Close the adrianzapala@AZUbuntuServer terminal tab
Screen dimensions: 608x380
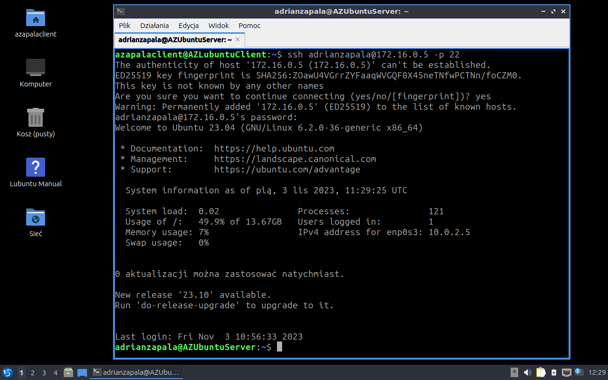(x=238, y=40)
